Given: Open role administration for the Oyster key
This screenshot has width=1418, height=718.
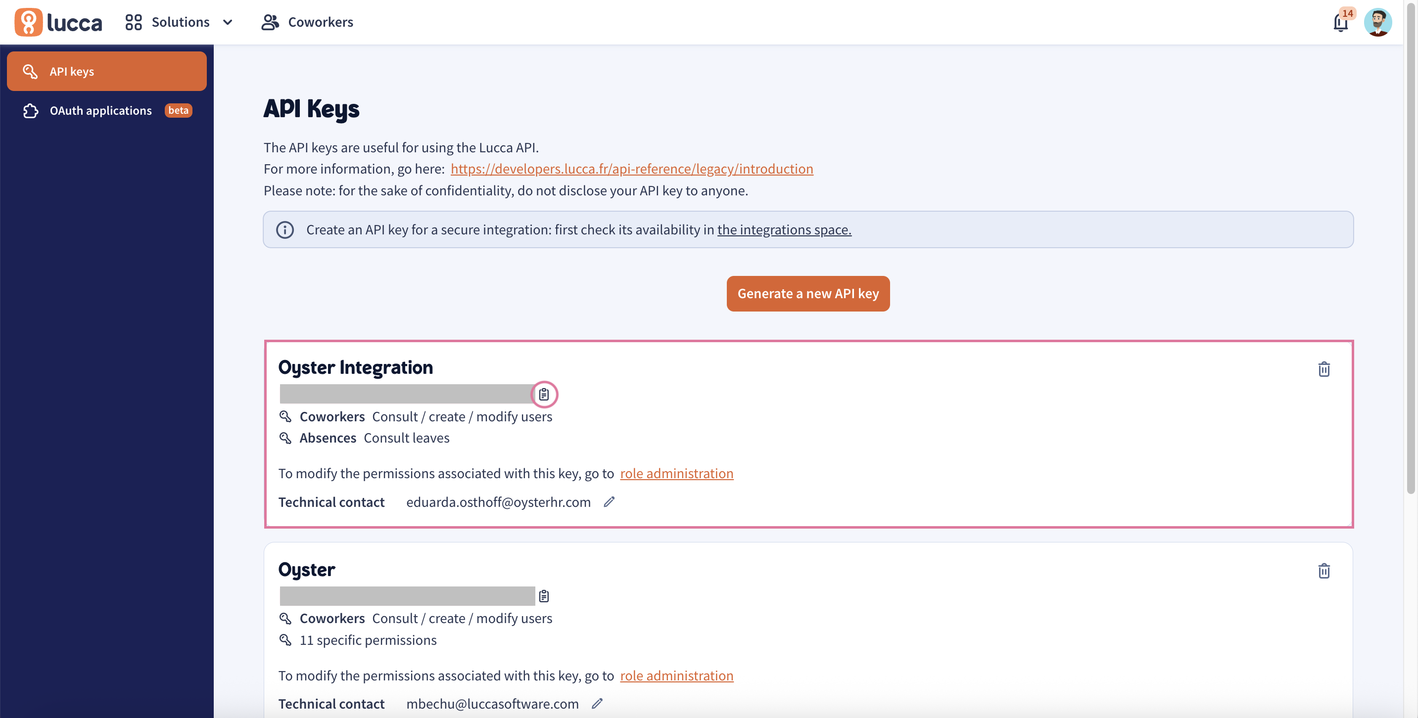Looking at the screenshot, I should pos(676,675).
